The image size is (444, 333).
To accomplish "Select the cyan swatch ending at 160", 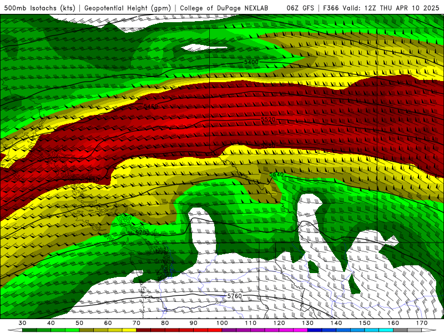I will (x=386, y=330).
